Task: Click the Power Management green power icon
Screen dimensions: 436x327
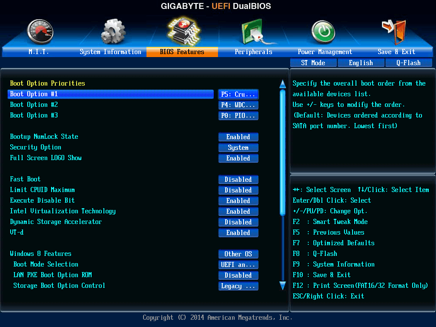Action: click(x=323, y=32)
